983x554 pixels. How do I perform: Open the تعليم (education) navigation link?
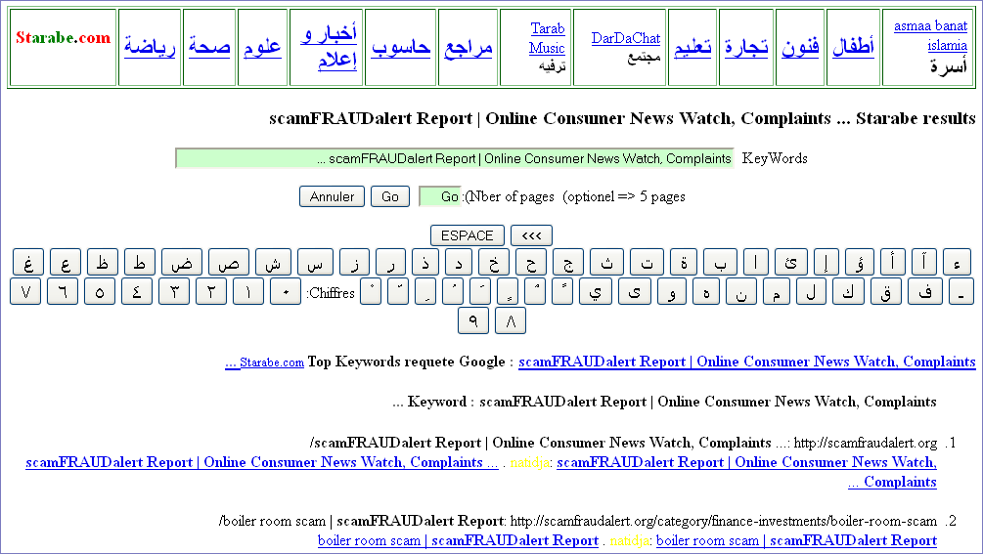click(693, 46)
